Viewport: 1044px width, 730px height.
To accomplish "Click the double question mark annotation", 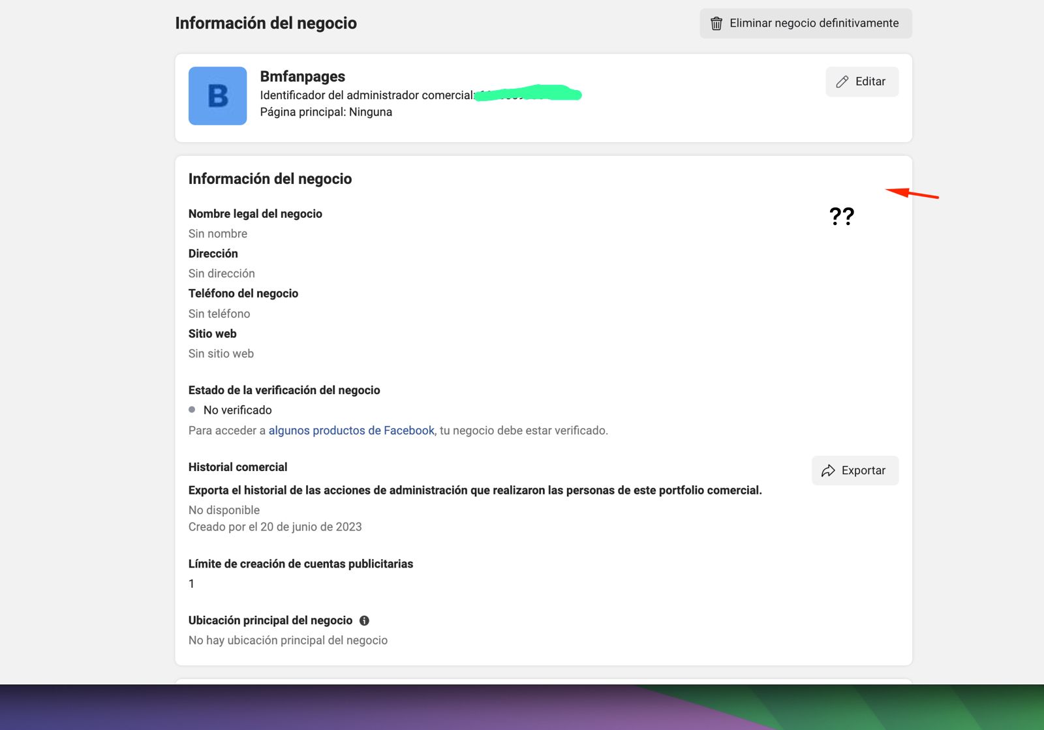I will pos(841,216).
